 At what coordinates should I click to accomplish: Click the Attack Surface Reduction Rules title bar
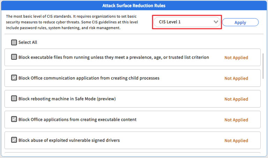click(x=134, y=6)
